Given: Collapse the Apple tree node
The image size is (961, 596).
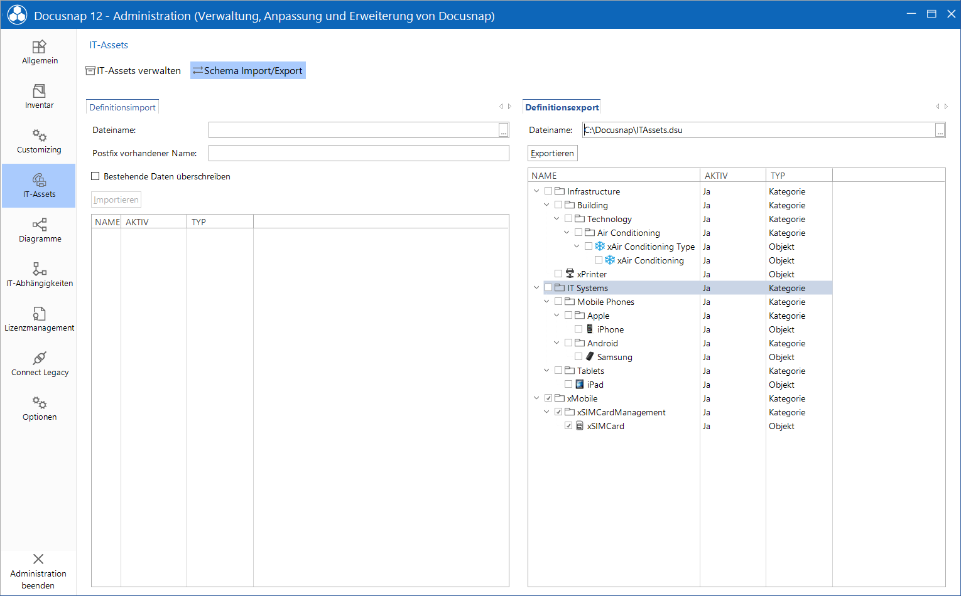Looking at the screenshot, I should pyautogui.click(x=557, y=315).
